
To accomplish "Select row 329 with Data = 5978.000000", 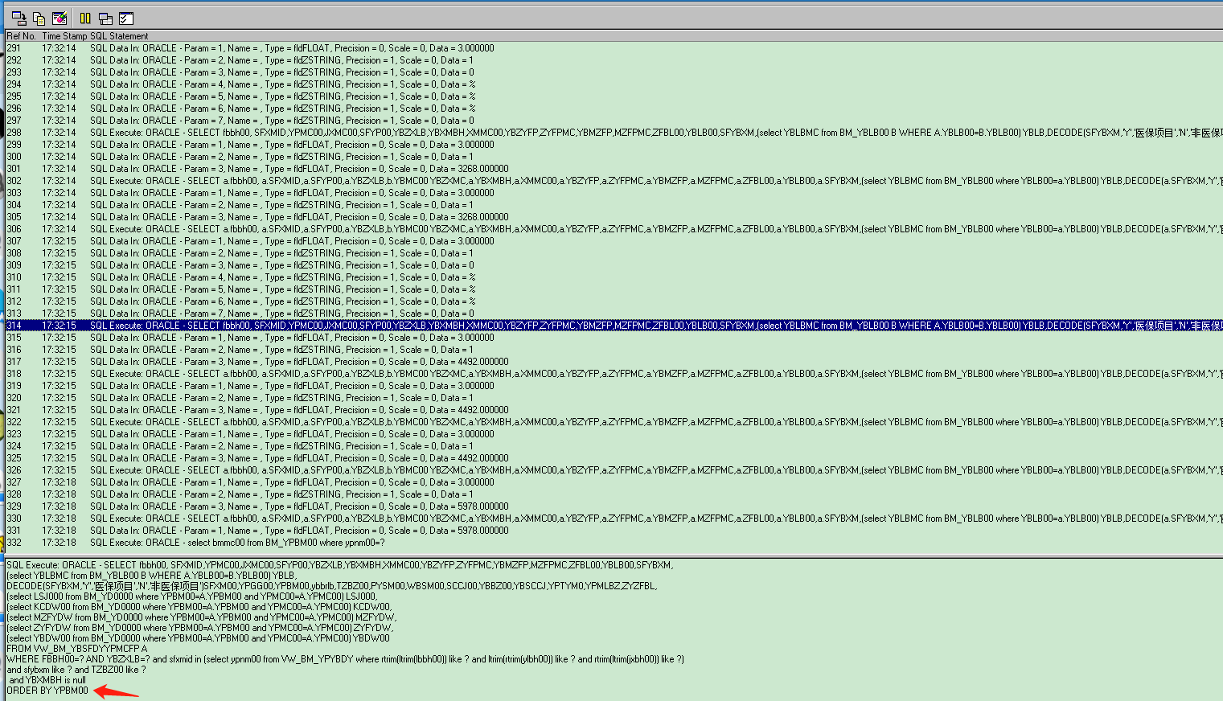I will click(614, 506).
